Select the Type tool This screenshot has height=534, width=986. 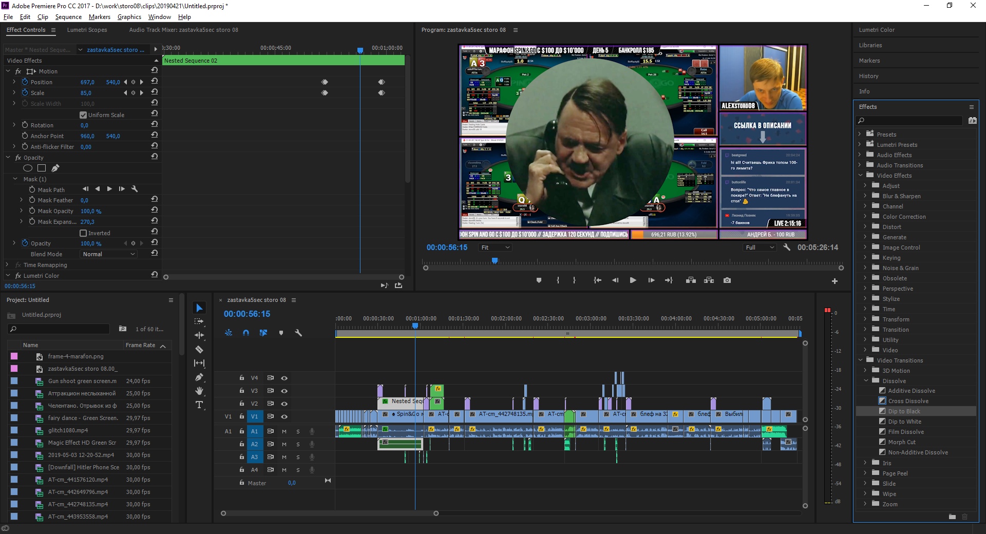[199, 405]
